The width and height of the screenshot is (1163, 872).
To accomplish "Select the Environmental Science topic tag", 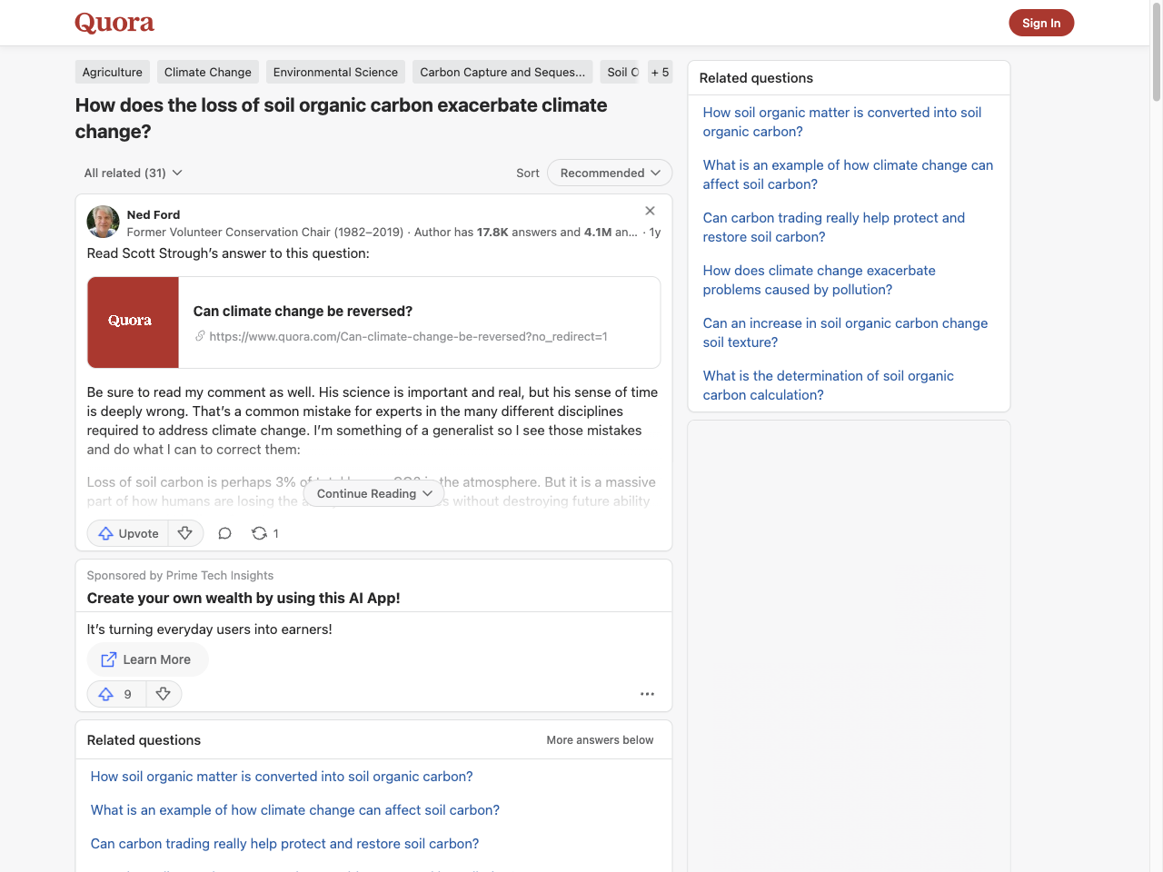I will (x=335, y=72).
